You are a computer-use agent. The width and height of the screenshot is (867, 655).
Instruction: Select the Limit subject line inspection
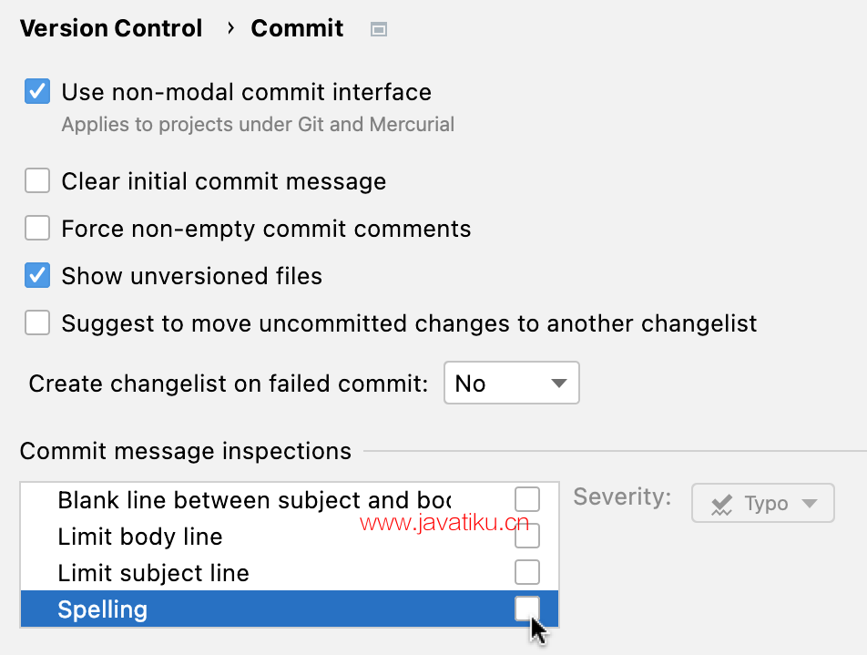pos(290,573)
